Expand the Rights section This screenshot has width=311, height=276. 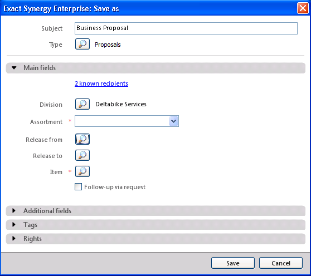[x=14, y=238]
